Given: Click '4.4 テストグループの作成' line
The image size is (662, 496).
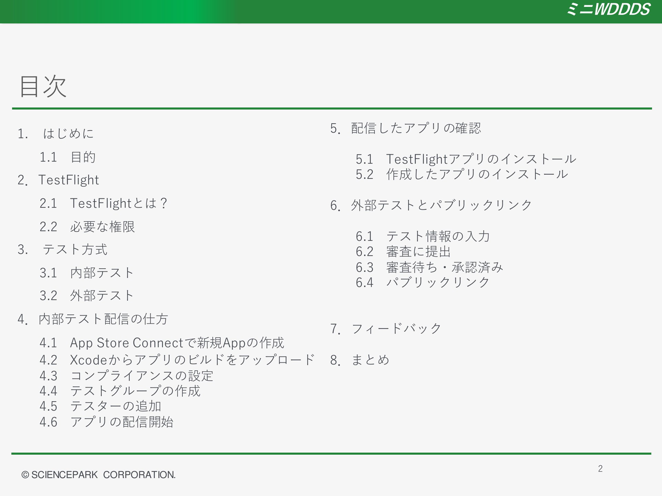Looking at the screenshot, I should click(x=120, y=391).
